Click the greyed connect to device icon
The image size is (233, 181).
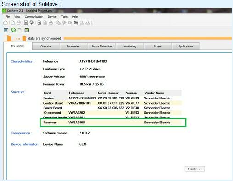[58, 23]
